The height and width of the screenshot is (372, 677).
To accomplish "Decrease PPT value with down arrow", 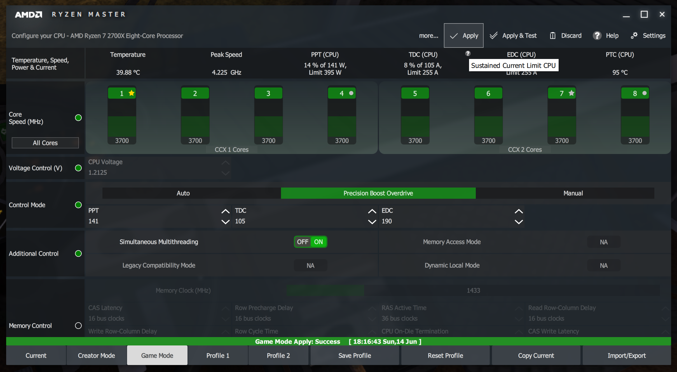I will coord(226,222).
